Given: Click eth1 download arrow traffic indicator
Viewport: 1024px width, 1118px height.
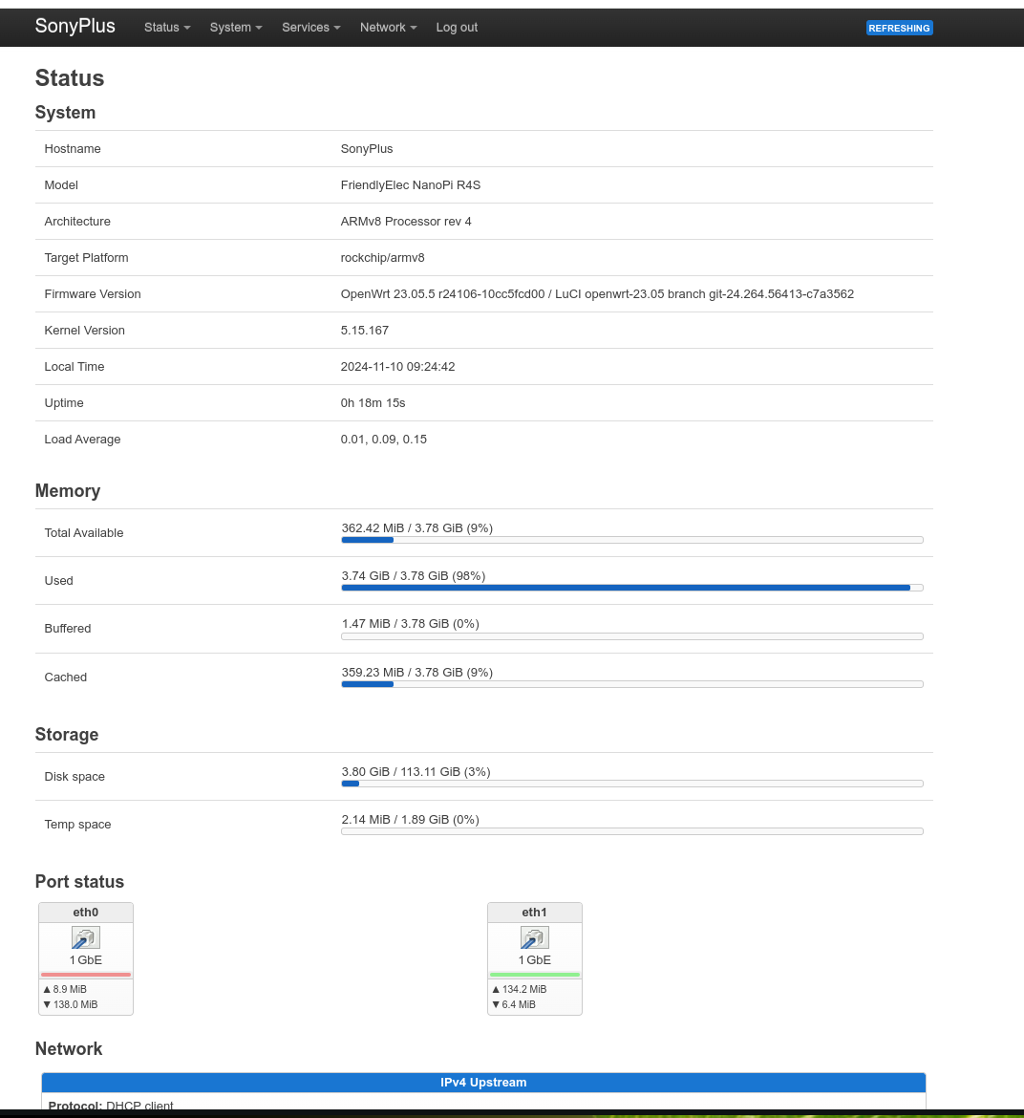Looking at the screenshot, I should pos(496,1004).
